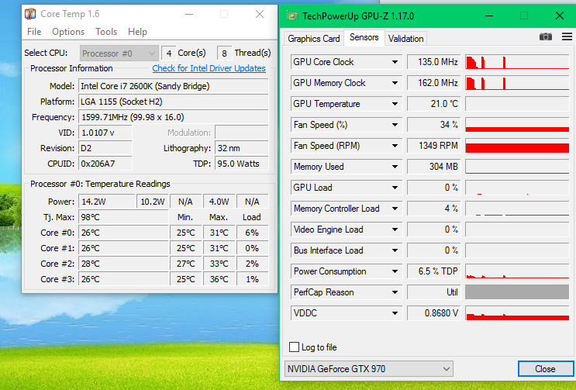
Task: Click the Core #2 temperature 28°C
Action: coord(123,264)
